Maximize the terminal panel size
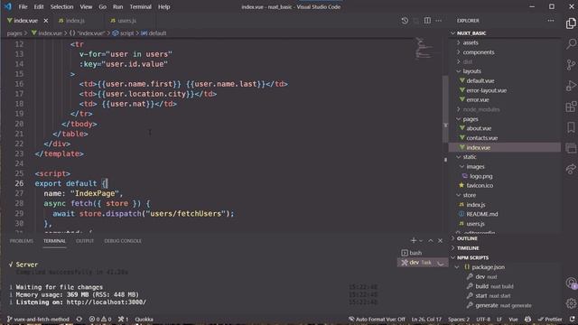 point(431,241)
